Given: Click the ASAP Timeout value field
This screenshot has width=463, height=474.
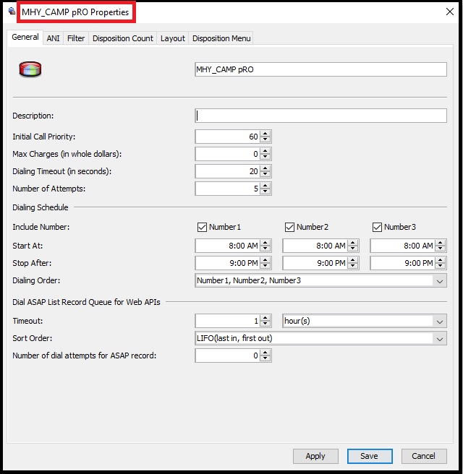Looking at the screenshot, I should (227, 321).
